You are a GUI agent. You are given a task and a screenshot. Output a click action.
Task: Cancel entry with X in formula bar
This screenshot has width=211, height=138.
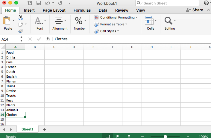click(30, 39)
